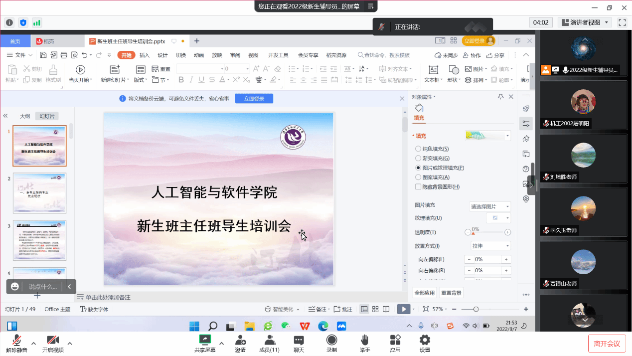The width and height of the screenshot is (632, 356).
Task: Click the 重置 reset layout icon
Action: click(x=161, y=69)
